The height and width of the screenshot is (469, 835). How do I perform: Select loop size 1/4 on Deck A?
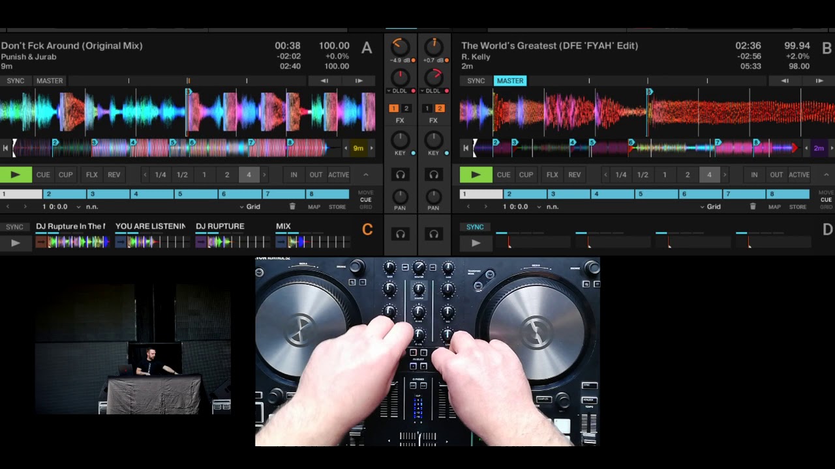coord(160,175)
